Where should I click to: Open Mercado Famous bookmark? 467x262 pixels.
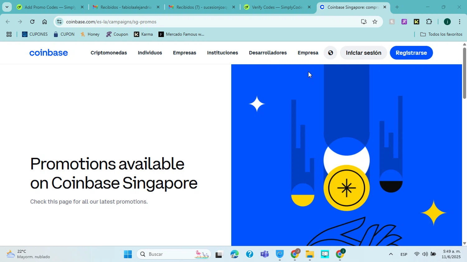pos(182,34)
